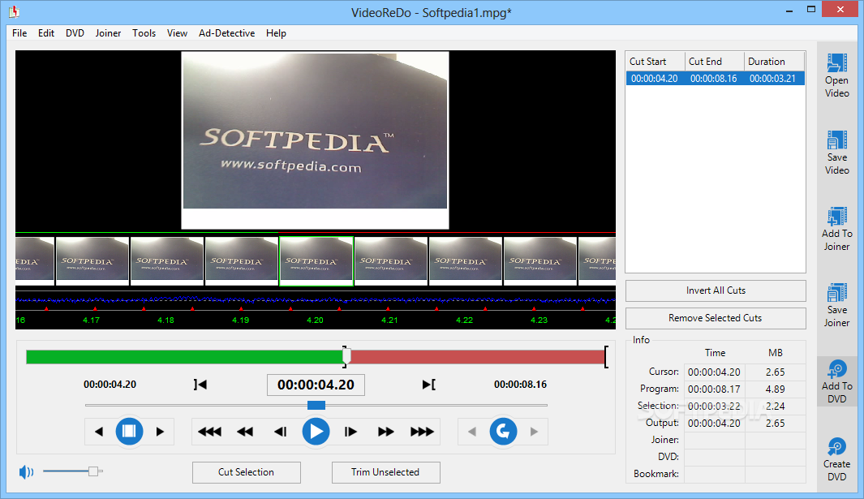Screen dimensions: 864x499
Task: Step forward one frame
Action: point(350,432)
